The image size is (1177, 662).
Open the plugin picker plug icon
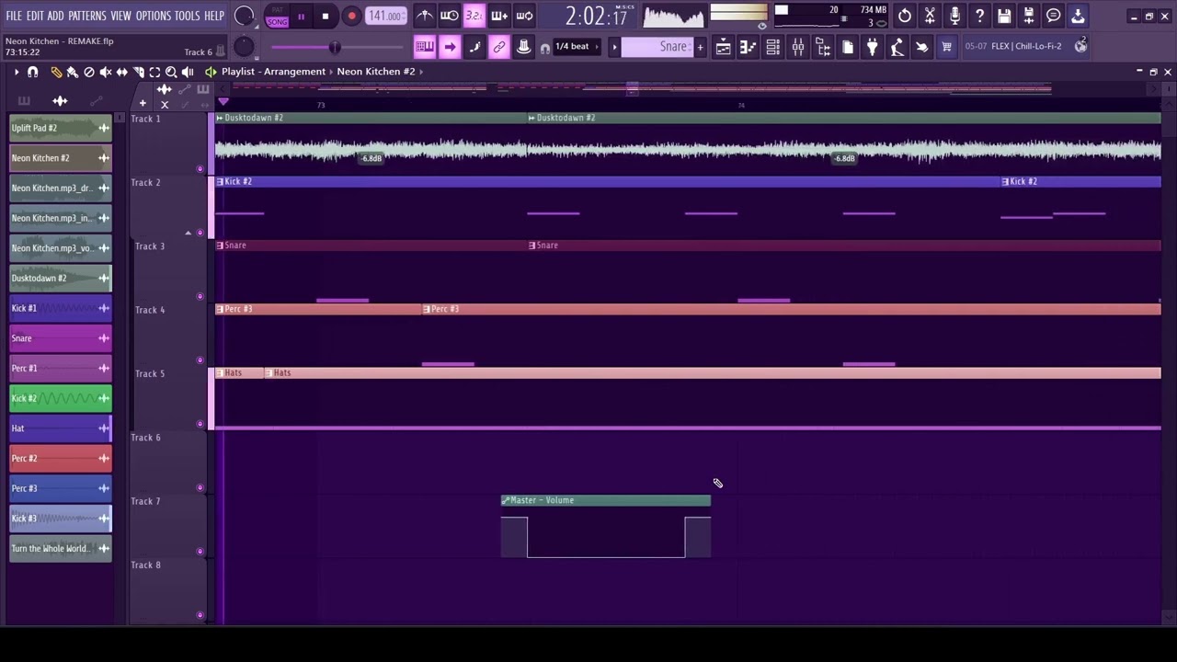pos(872,47)
